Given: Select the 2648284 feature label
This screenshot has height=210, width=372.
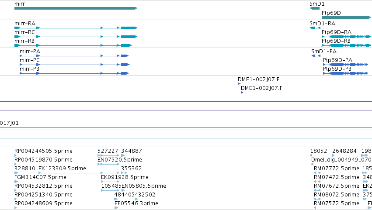Looking at the screenshot, I should pos(344,151).
